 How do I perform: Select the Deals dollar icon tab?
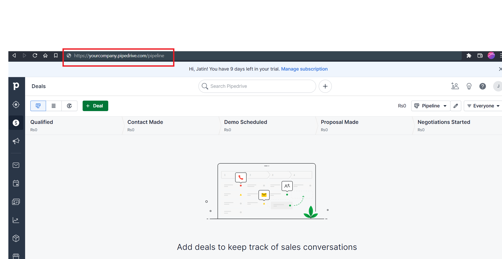click(16, 123)
